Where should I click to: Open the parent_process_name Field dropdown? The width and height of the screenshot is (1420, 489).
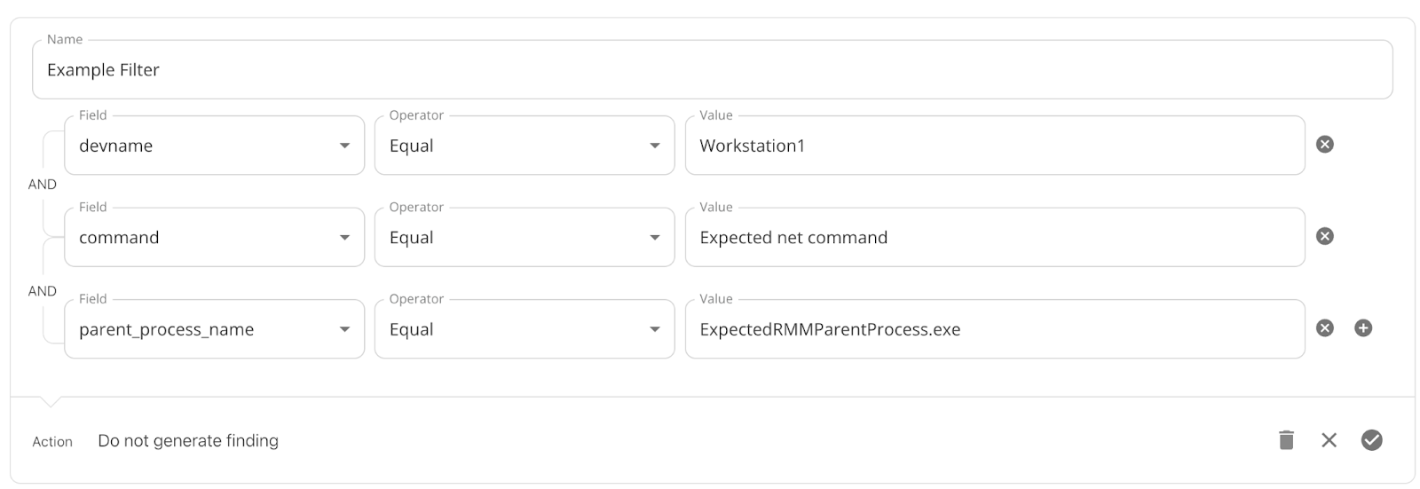pos(214,329)
